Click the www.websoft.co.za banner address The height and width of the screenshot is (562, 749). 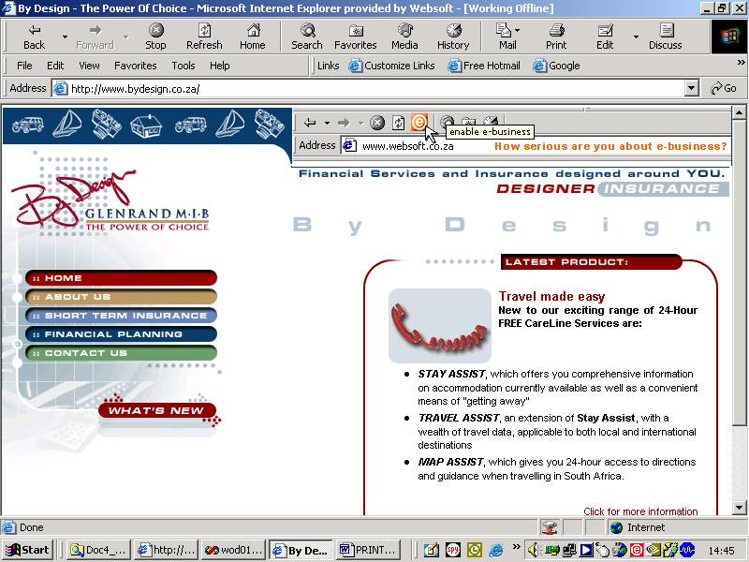tap(408, 146)
